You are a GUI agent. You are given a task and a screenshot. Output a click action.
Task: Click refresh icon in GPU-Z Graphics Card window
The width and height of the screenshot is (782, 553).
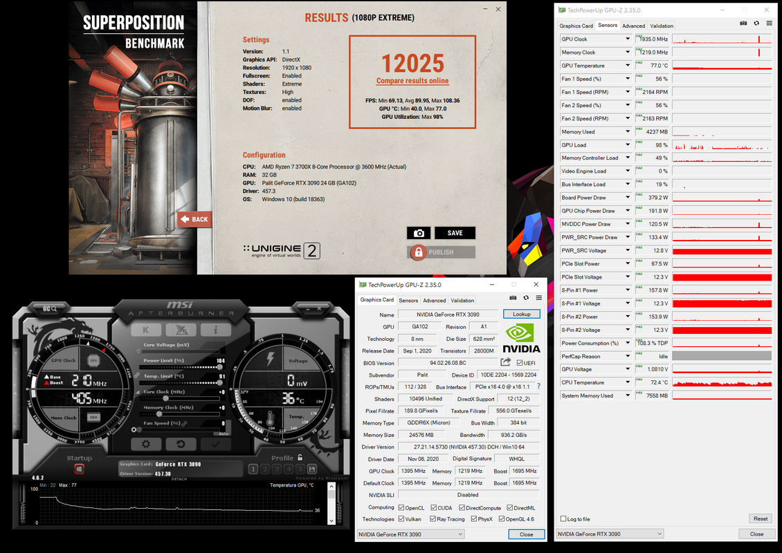point(526,298)
